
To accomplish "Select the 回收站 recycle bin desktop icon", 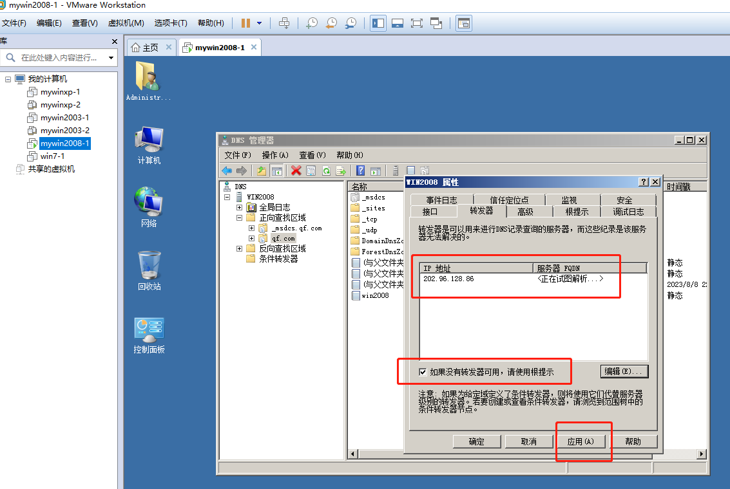I will [x=149, y=271].
